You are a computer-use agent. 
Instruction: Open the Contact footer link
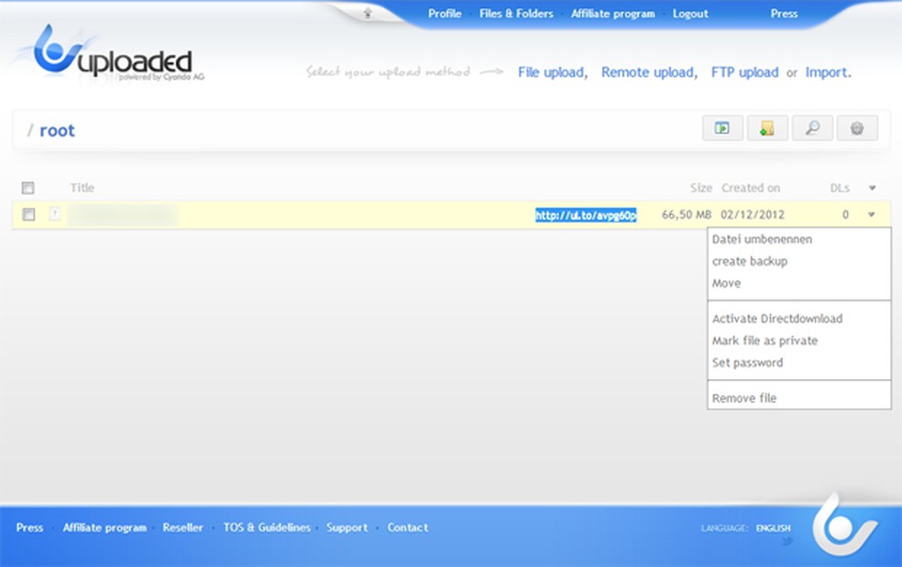(407, 528)
